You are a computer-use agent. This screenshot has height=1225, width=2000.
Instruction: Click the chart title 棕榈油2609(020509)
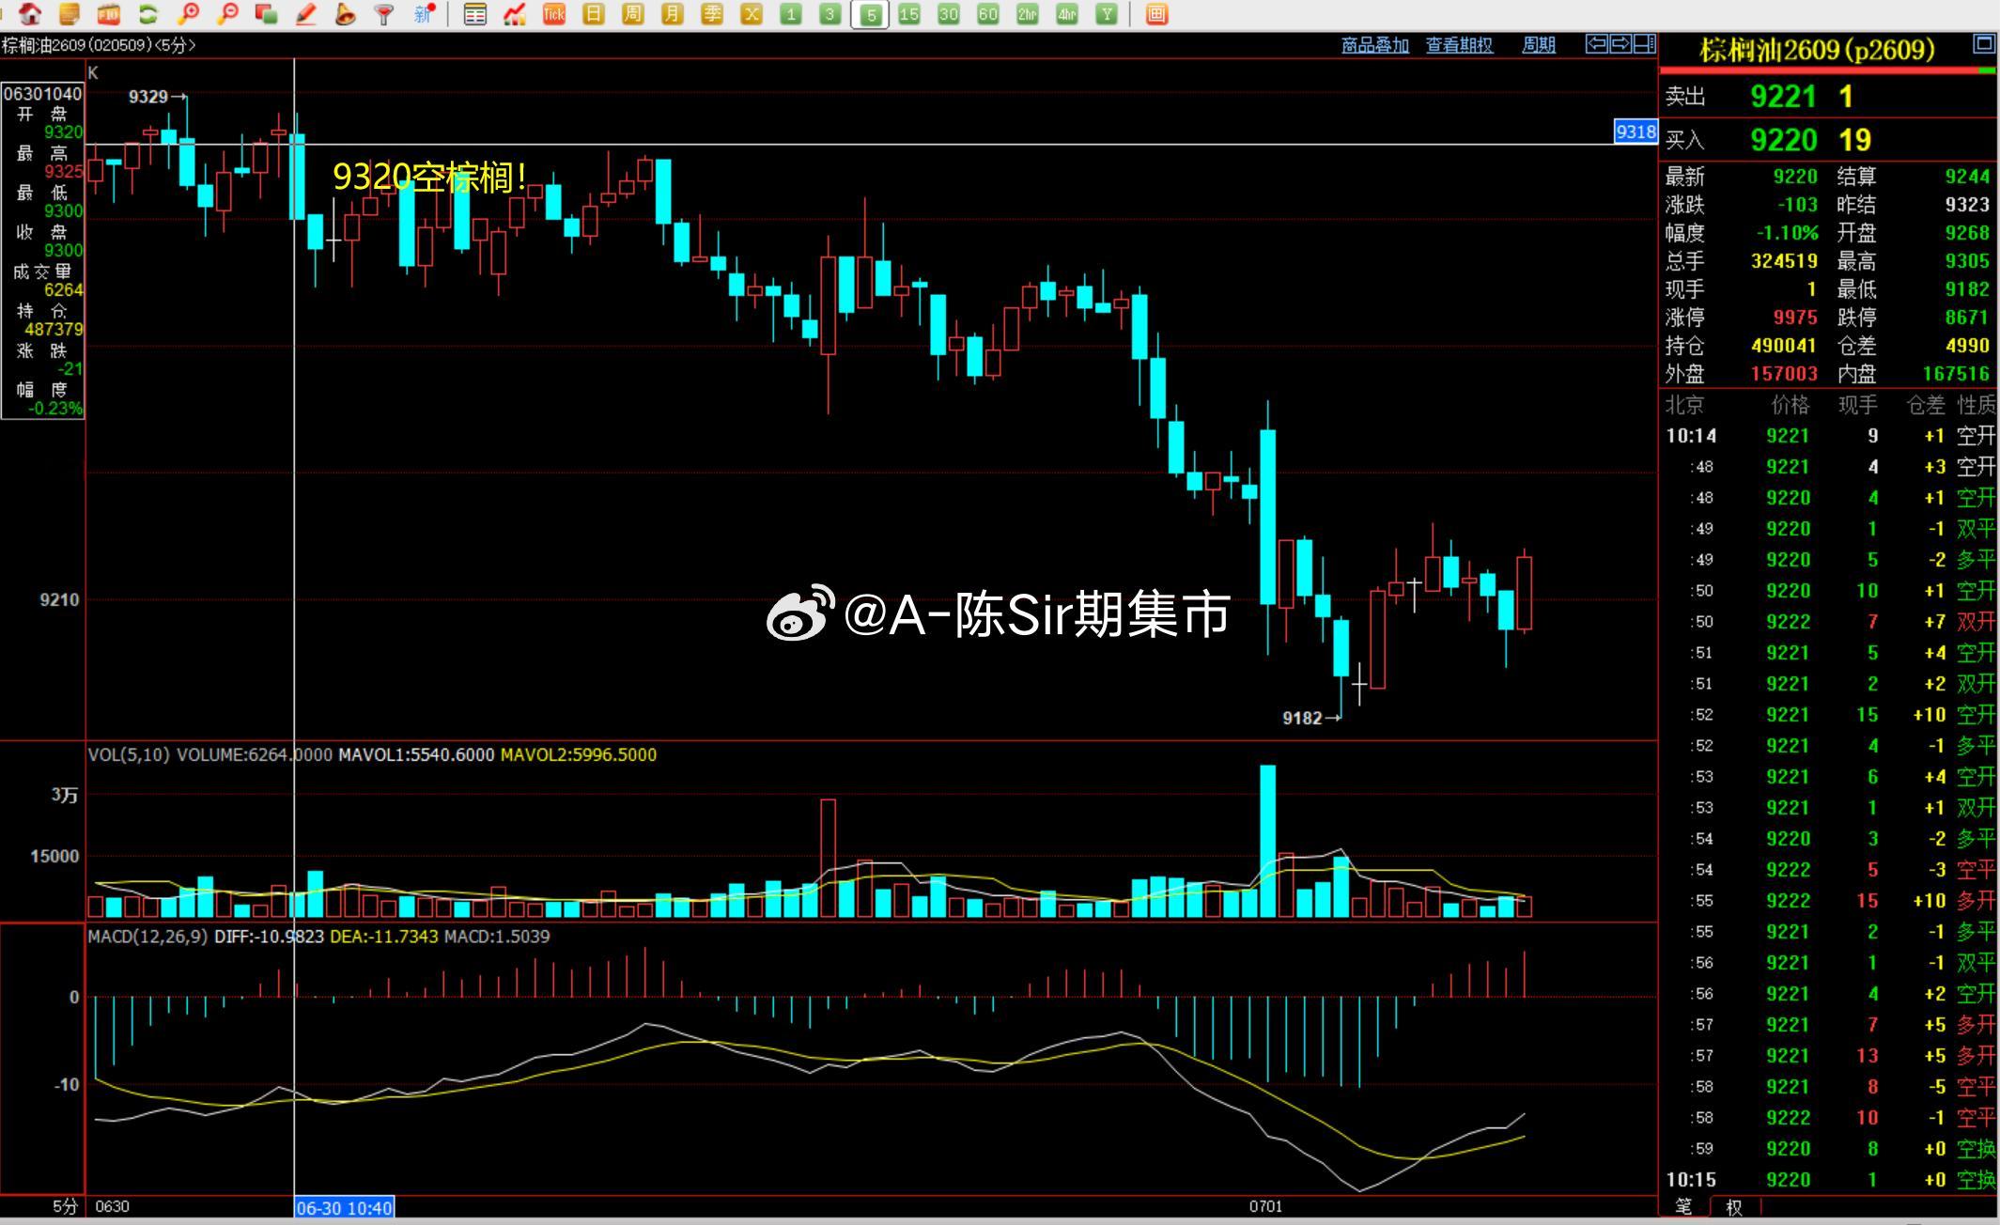(x=75, y=45)
